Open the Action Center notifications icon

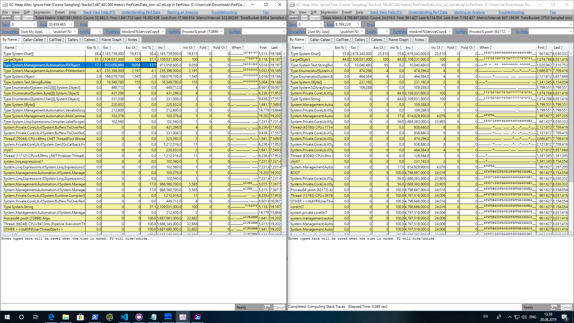pos(564,317)
